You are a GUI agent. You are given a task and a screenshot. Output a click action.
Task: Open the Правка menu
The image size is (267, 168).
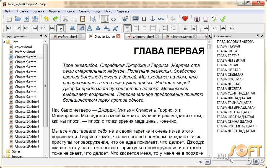click(x=22, y=11)
